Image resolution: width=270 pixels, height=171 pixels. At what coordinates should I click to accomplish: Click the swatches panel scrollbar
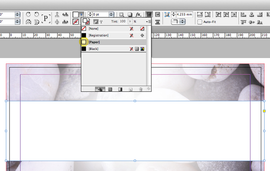click(x=148, y=55)
